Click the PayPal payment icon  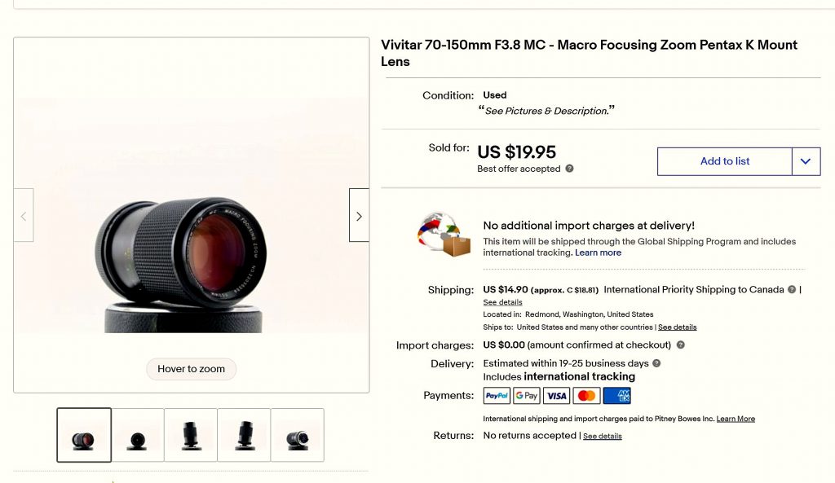tap(497, 396)
